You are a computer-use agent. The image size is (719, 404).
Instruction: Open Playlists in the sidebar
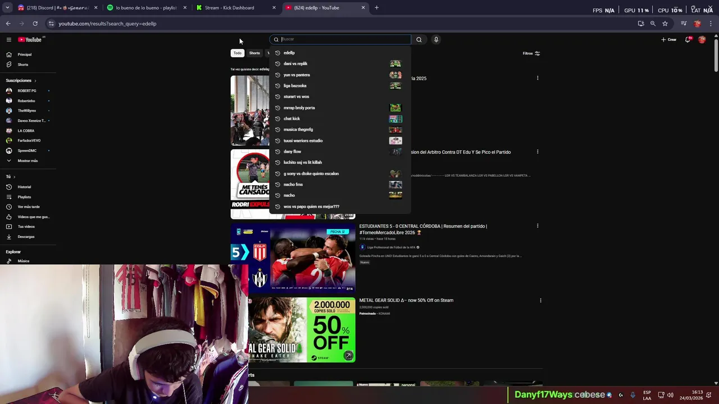(27, 197)
